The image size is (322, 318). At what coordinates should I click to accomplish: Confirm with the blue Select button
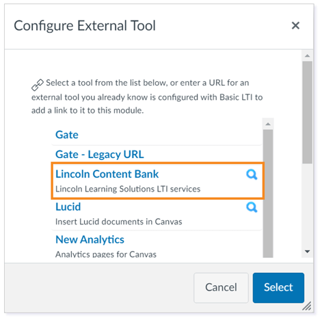278,287
